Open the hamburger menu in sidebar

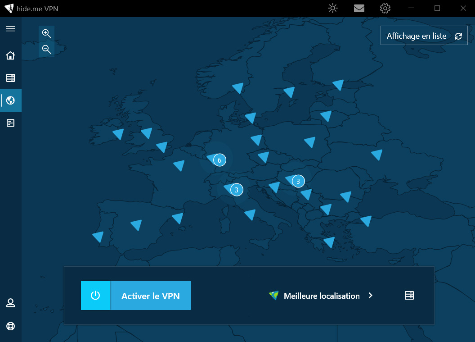(10, 29)
